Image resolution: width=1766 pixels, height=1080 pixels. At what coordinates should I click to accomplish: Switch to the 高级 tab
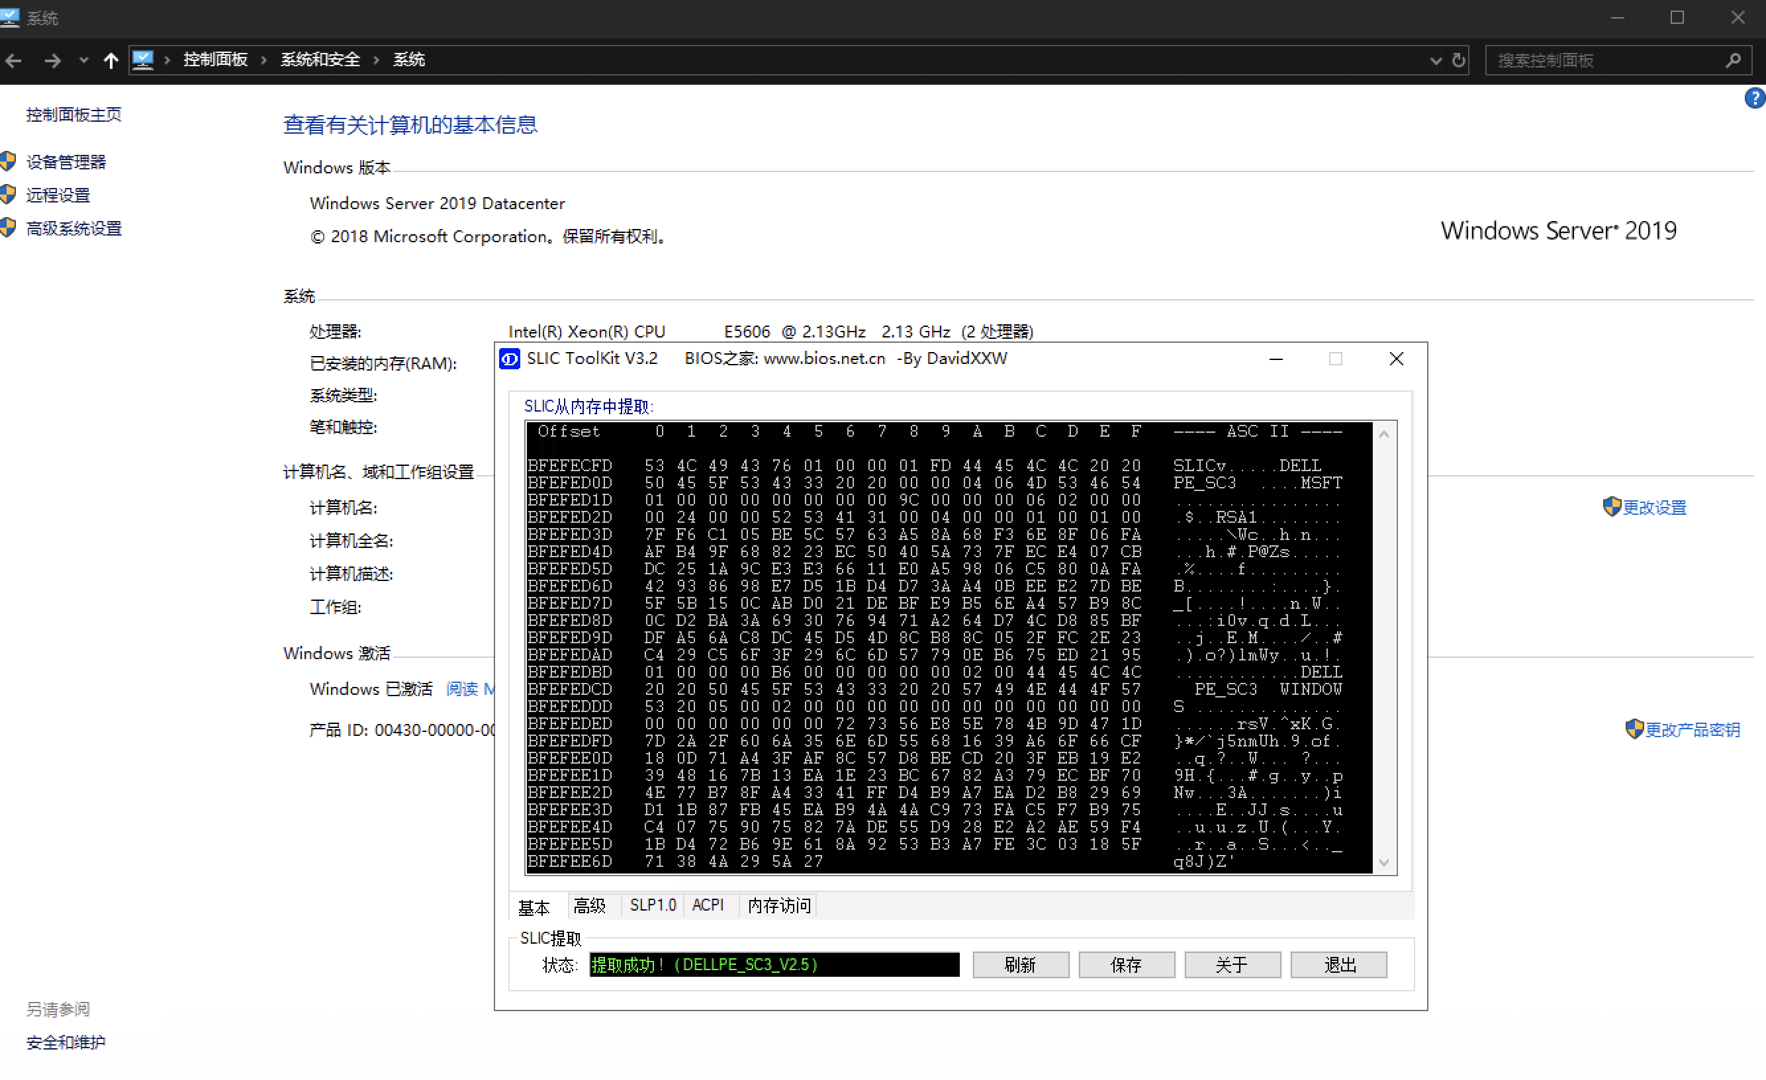(x=589, y=906)
